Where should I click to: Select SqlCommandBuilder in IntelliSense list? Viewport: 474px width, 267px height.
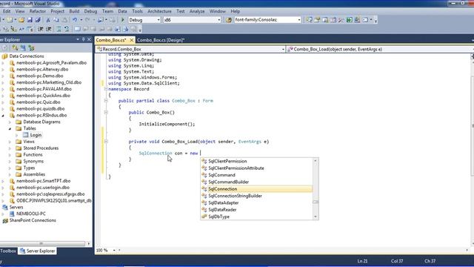[x=229, y=182]
